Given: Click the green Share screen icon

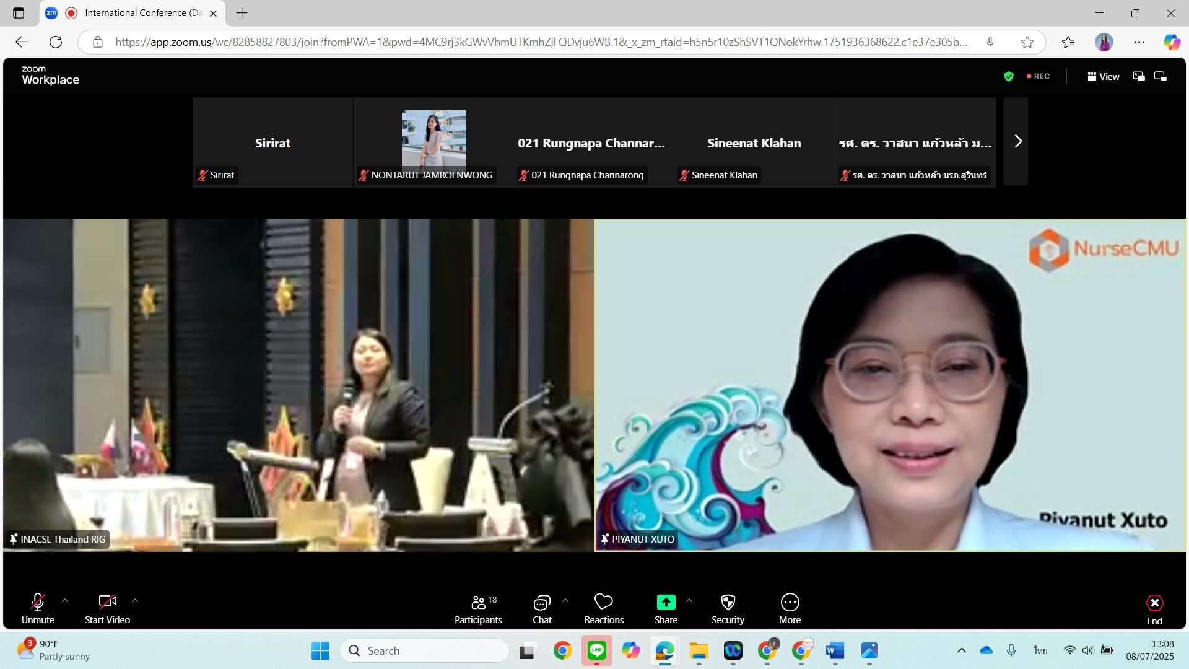Looking at the screenshot, I should click(666, 602).
